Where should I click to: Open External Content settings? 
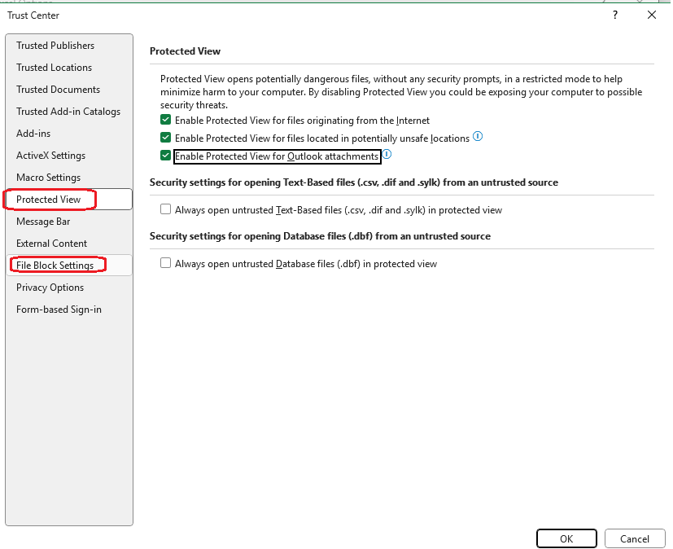pos(50,243)
